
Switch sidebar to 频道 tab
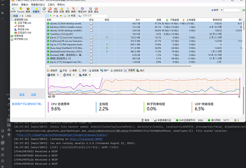point(14,16)
